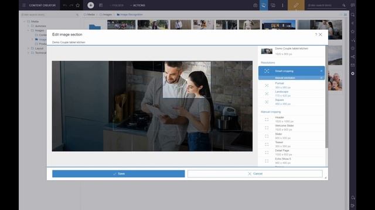Viewport: 375px width, 210px height.
Task: Click the rightmost view icon above thumbnails
Action: click(345, 15)
